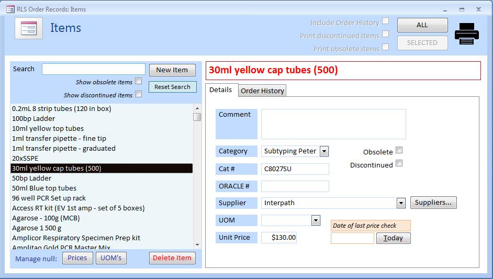Viewport: 493px width, 279px height.
Task: Click the list scrollbar up arrow
Action: coord(197,108)
